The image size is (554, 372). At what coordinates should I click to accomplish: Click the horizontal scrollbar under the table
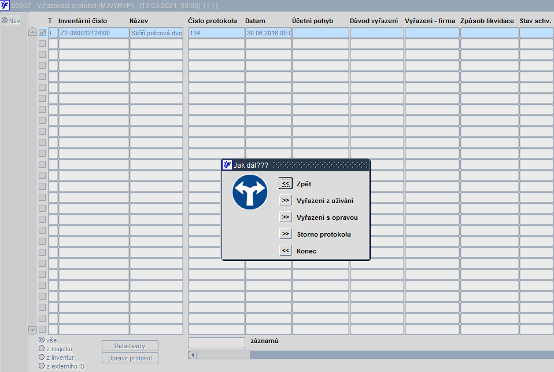pos(370,355)
